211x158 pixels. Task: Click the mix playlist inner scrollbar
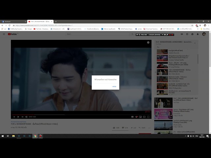[x=198, y=59]
